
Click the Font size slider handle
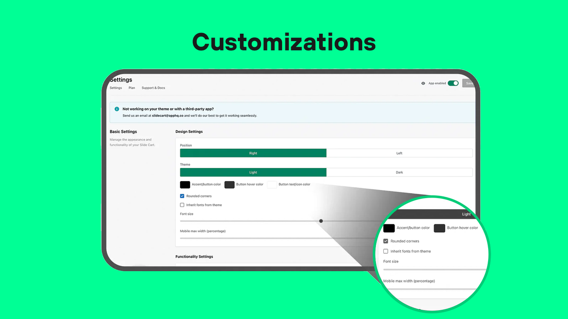pos(321,221)
